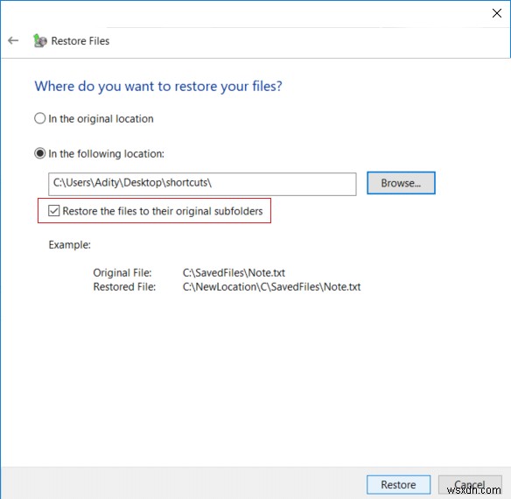Cancel the restore operation
This screenshot has width=511, height=499.
click(470, 485)
